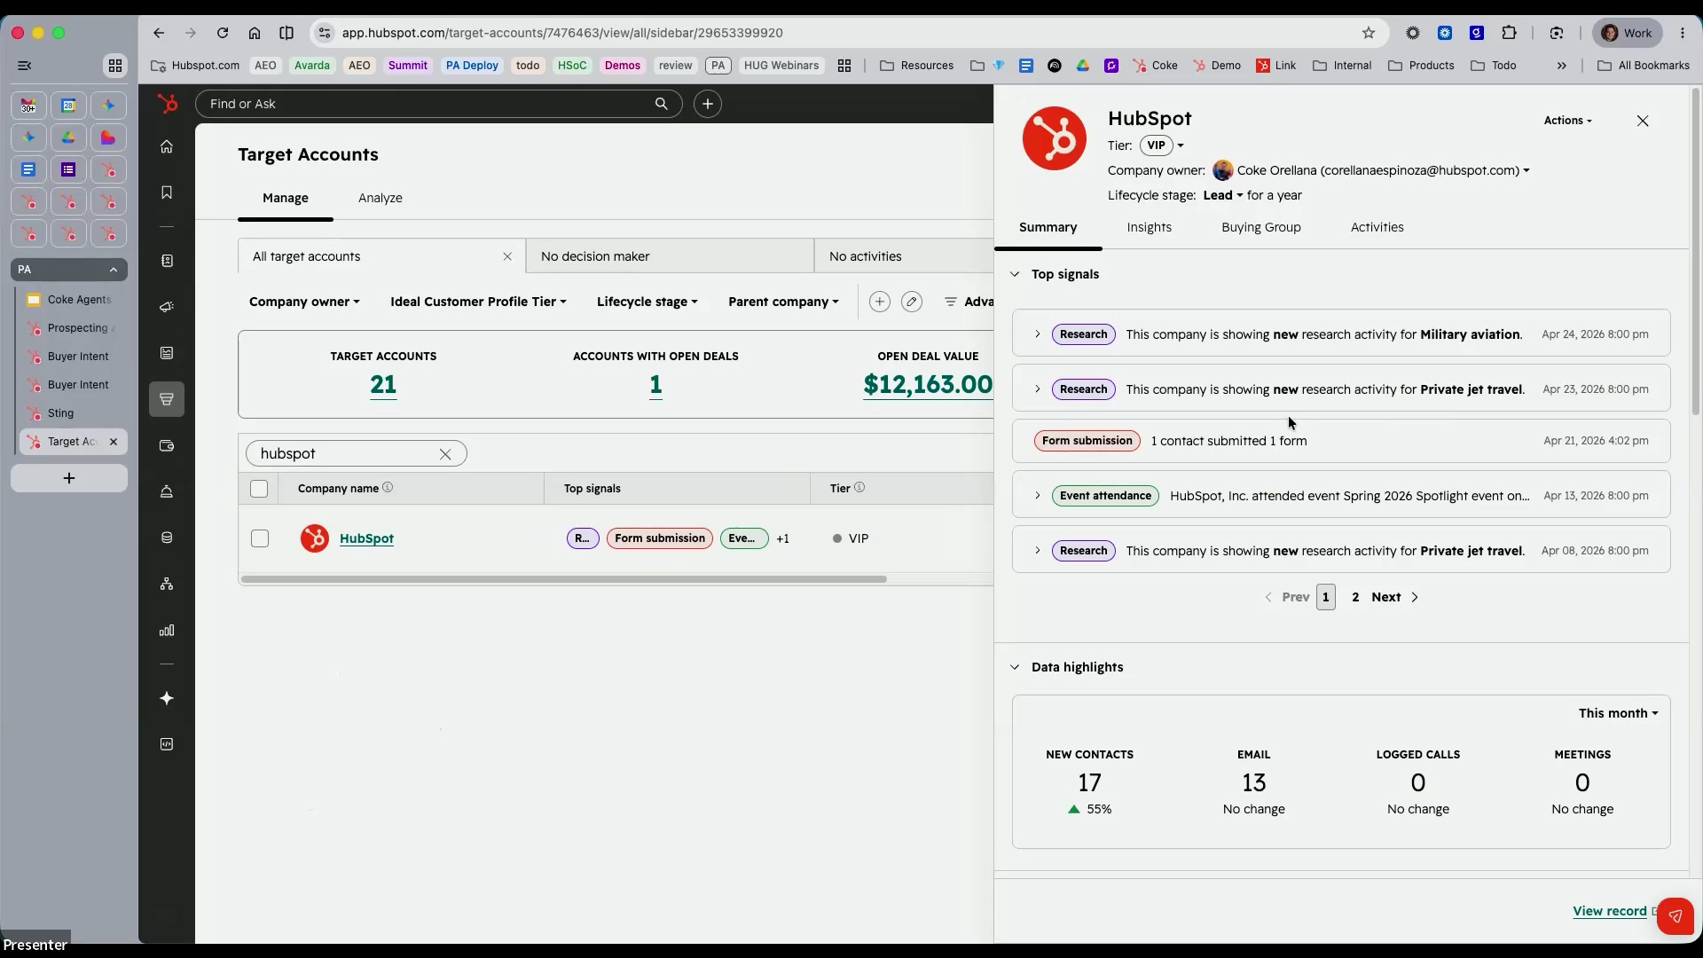Select the Summary tab
The width and height of the screenshot is (1703, 958).
[1048, 228]
